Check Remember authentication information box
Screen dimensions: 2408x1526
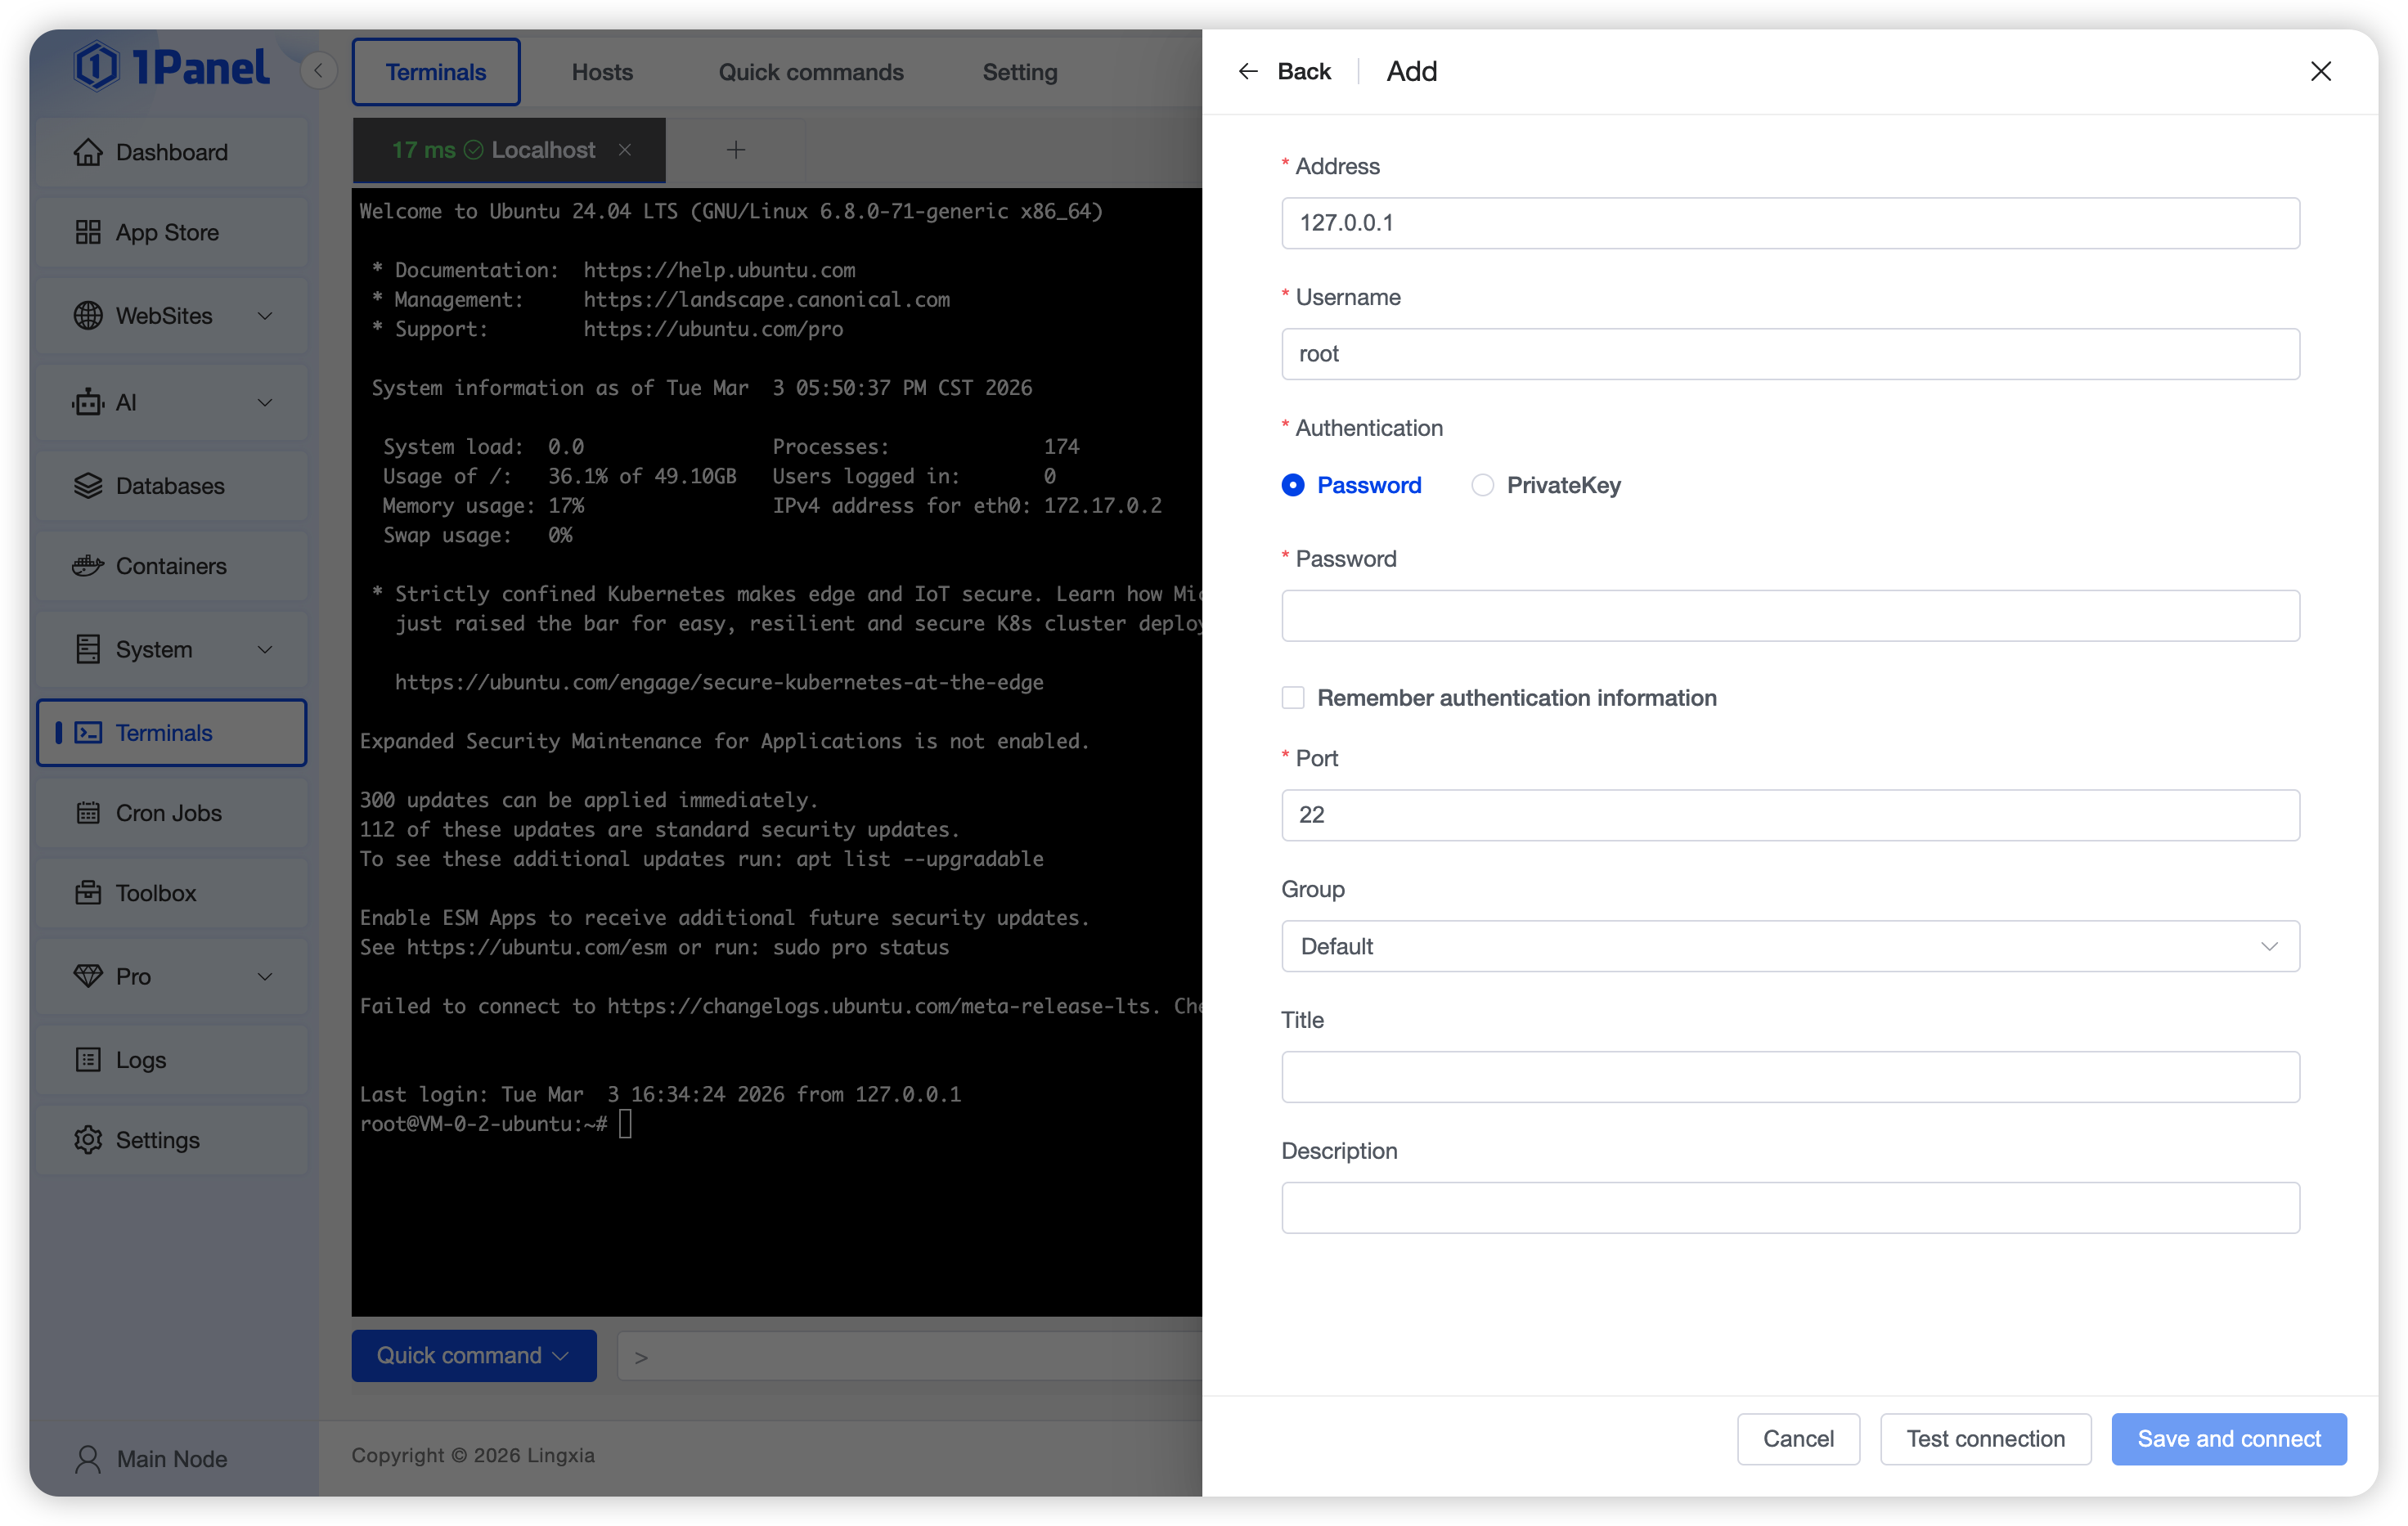click(x=1293, y=697)
